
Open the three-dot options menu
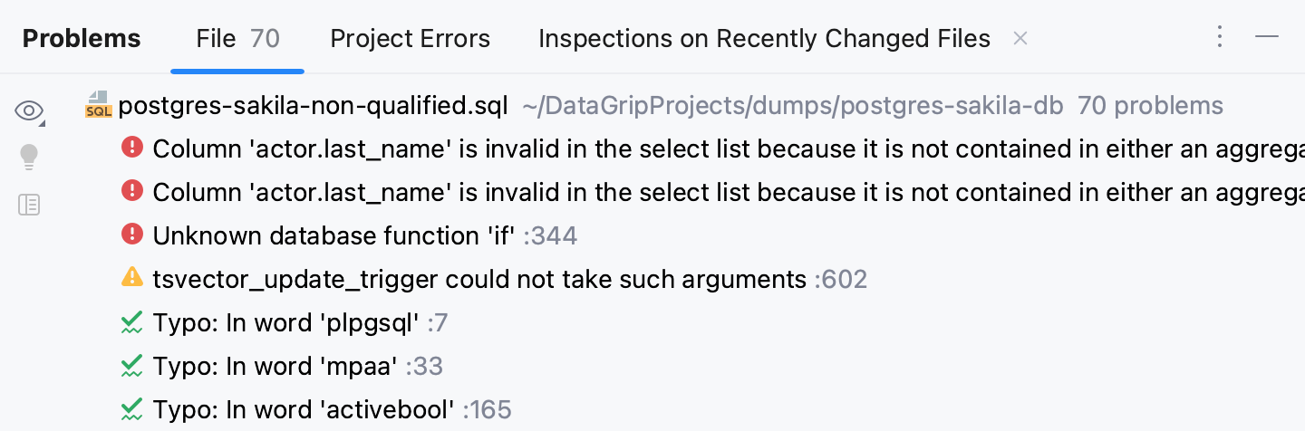pyautogui.click(x=1220, y=37)
